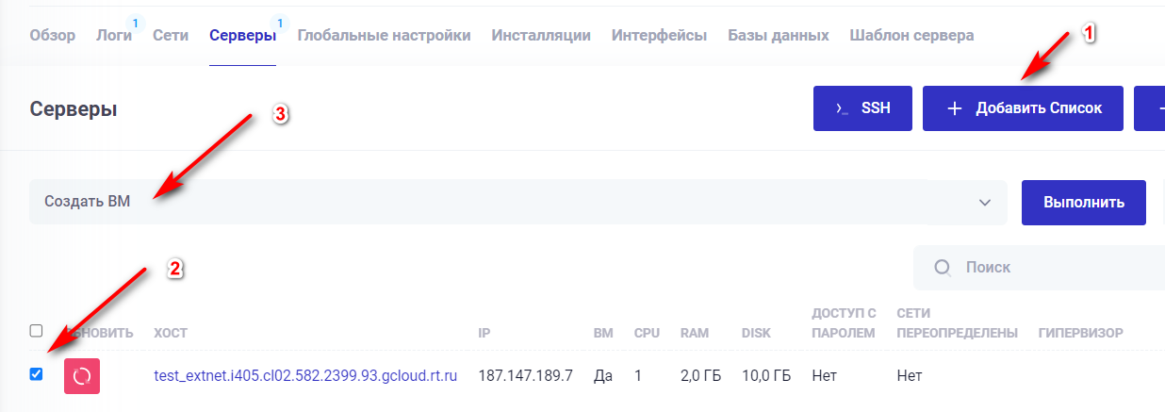Screen dimensions: 1165x412
Task: Open the Сети tab
Action: pyautogui.click(x=171, y=35)
